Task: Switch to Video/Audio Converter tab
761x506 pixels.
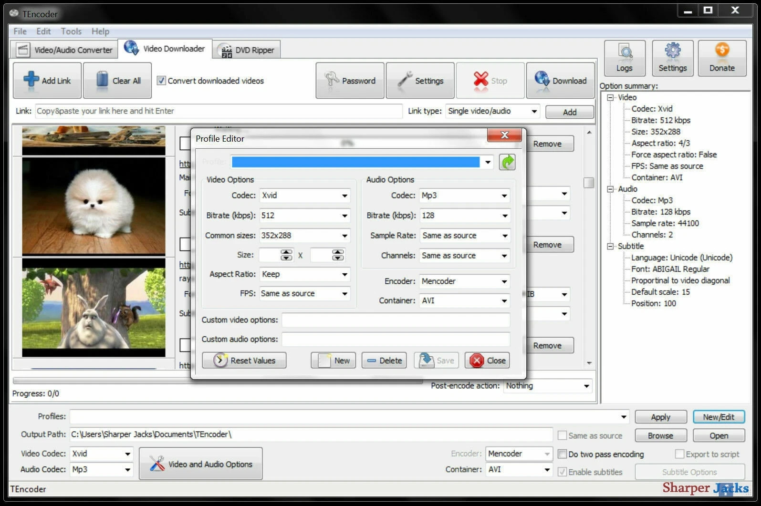Action: [x=64, y=50]
